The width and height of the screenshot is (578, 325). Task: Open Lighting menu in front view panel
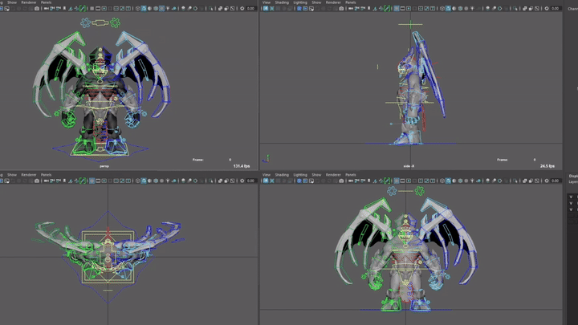click(300, 175)
